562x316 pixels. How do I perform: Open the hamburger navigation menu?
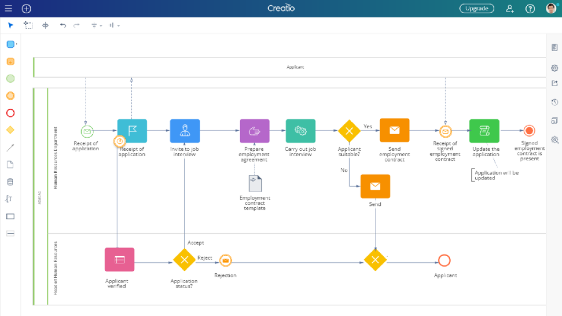8,8
